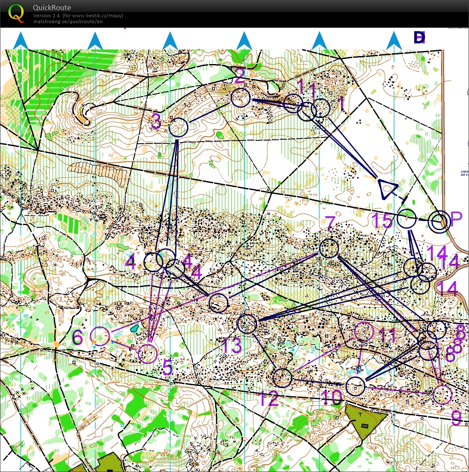
Task: Click control circle 7
Action: click(329, 248)
